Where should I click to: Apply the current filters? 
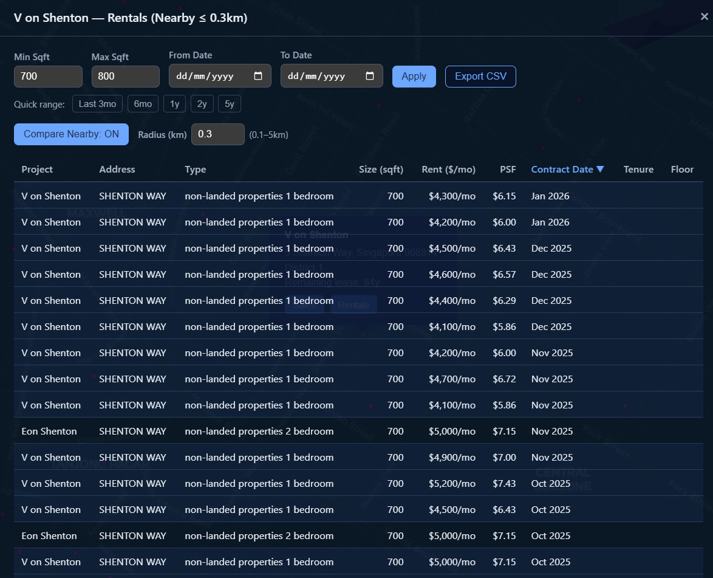coord(414,77)
